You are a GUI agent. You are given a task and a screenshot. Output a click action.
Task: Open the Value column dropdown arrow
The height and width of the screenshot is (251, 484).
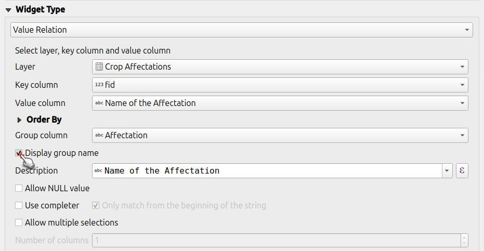pyautogui.click(x=462, y=103)
